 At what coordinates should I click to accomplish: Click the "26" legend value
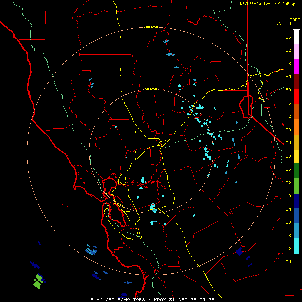coord(288,169)
